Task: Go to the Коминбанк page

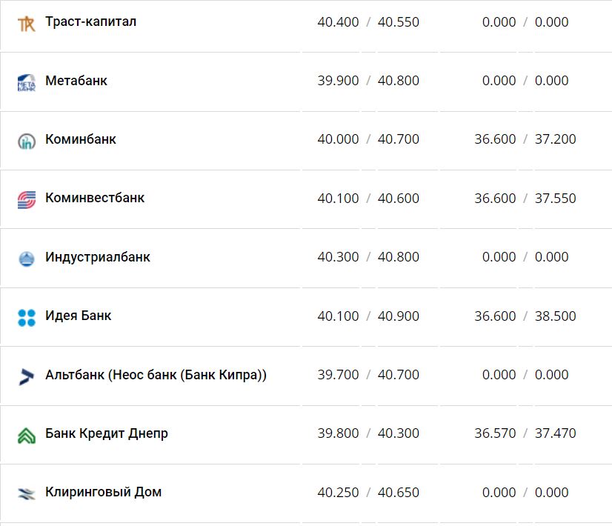Action: tap(81, 139)
